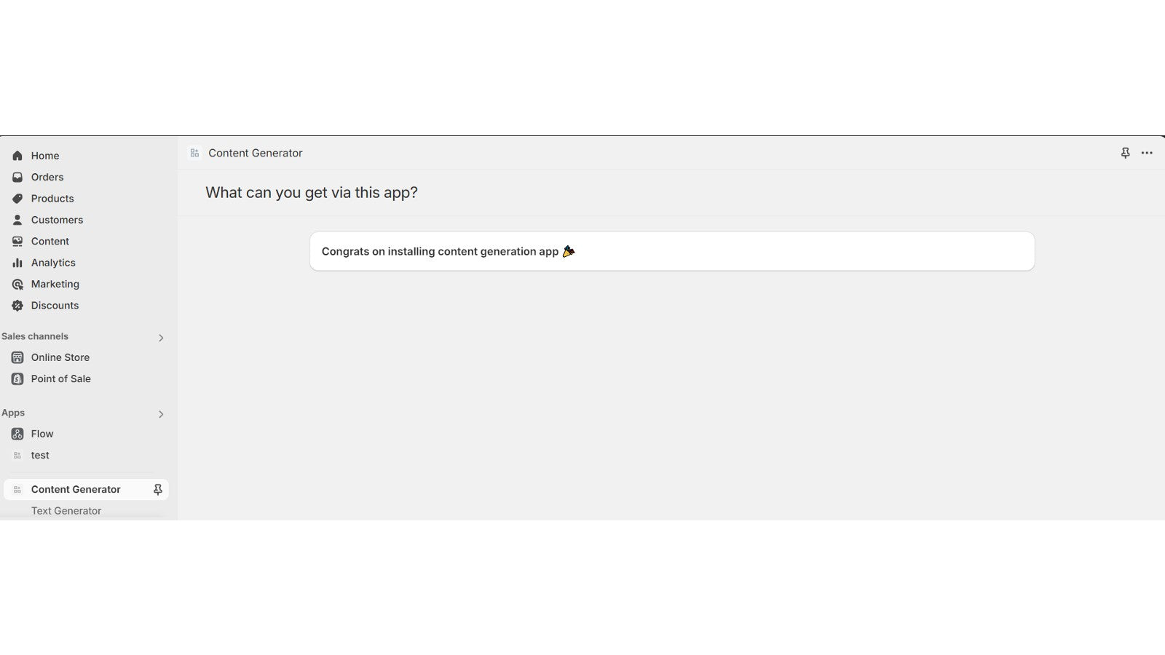
Task: Click the Online Store storefront icon
Action: 17,357
